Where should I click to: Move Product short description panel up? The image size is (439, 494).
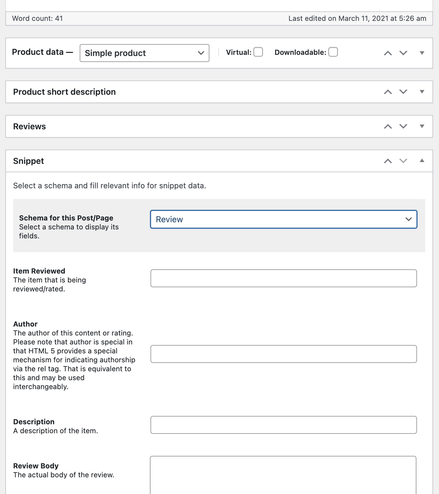point(388,92)
